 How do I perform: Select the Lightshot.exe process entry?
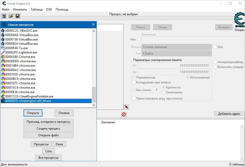[x=21, y=52]
